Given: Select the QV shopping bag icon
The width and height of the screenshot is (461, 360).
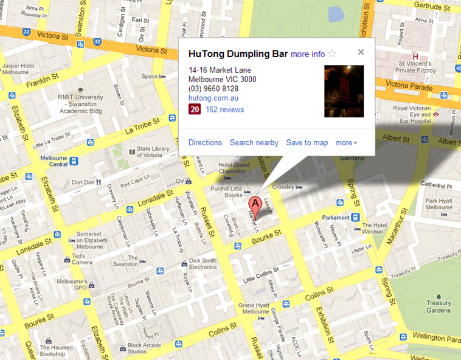Looking at the screenshot, I should [189, 181].
